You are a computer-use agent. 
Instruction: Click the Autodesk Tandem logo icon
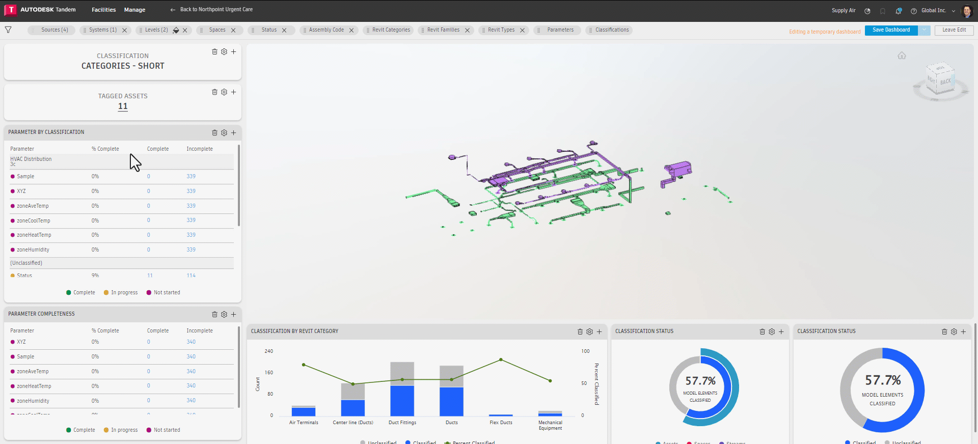click(x=11, y=10)
